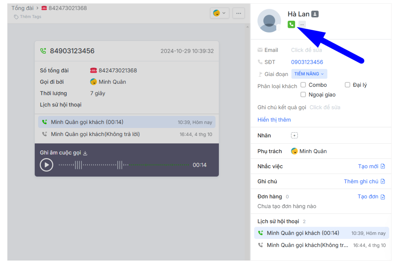
Task: Open the more options button under Hà Lan
Action: (302, 24)
